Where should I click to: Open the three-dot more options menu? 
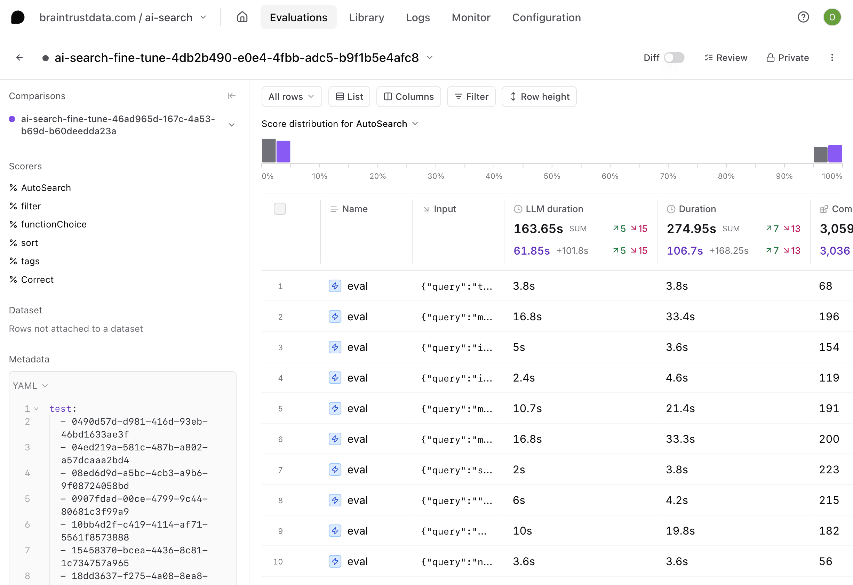click(x=832, y=58)
